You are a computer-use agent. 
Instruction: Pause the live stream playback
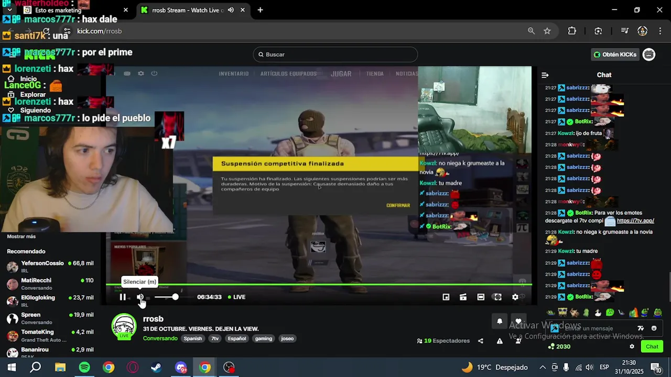pos(123,297)
